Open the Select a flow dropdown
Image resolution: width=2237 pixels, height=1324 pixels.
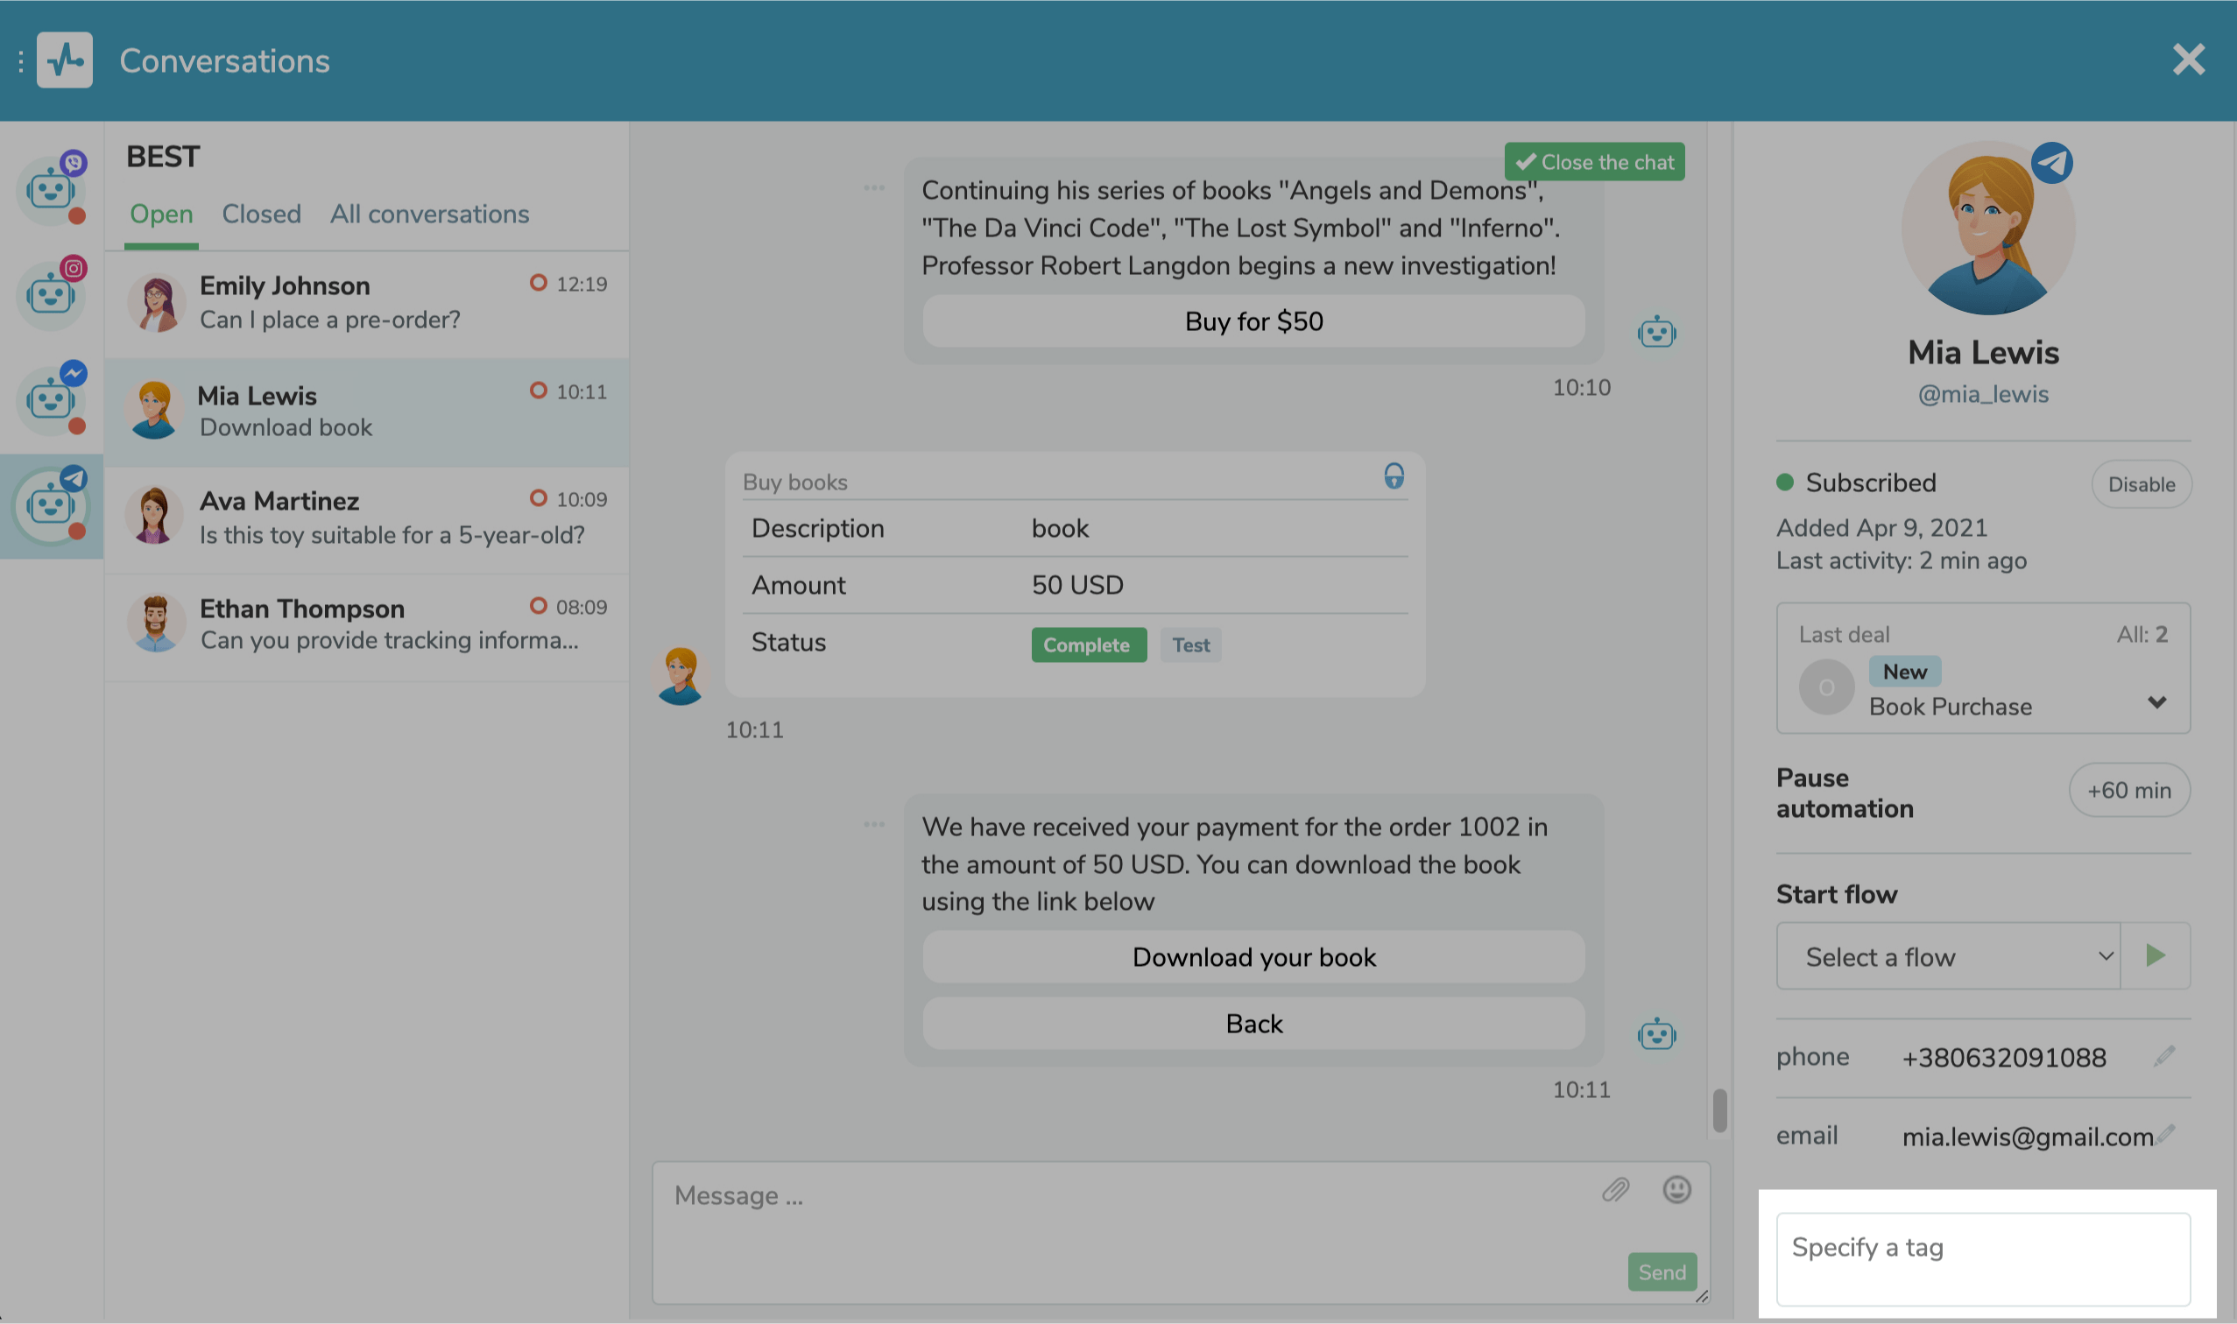(1948, 956)
